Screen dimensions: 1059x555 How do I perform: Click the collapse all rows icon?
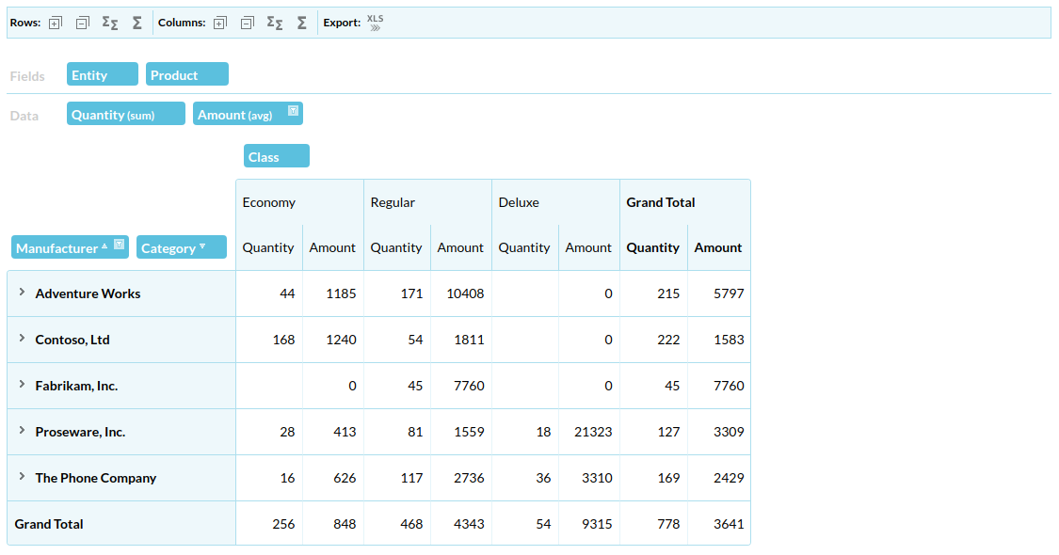coord(82,23)
